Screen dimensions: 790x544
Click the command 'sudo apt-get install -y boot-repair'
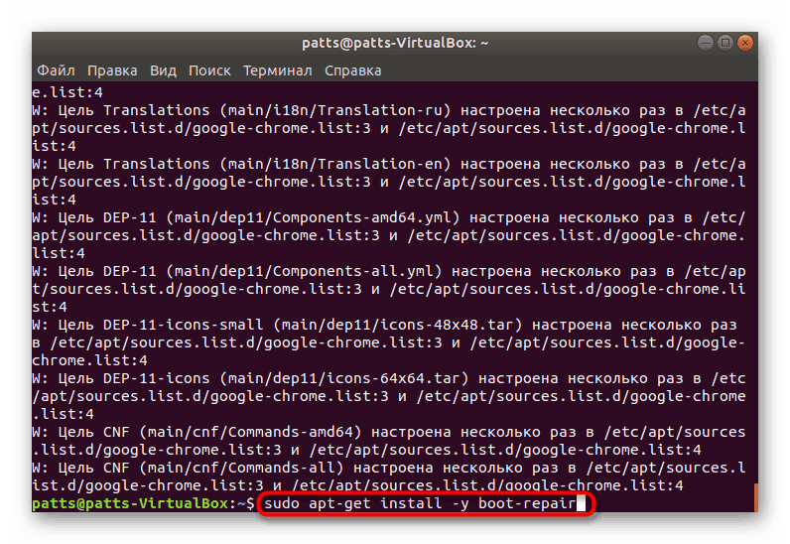(420, 503)
